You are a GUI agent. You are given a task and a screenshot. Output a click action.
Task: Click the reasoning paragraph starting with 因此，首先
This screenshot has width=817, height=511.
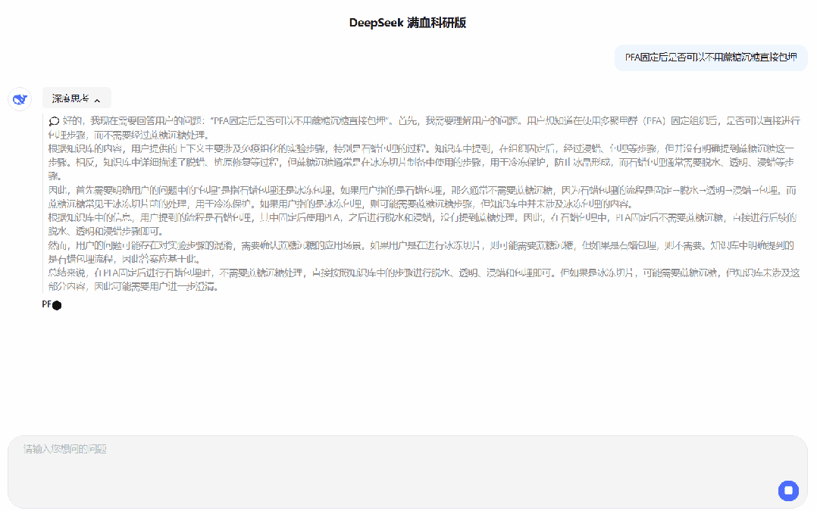pyautogui.click(x=424, y=197)
